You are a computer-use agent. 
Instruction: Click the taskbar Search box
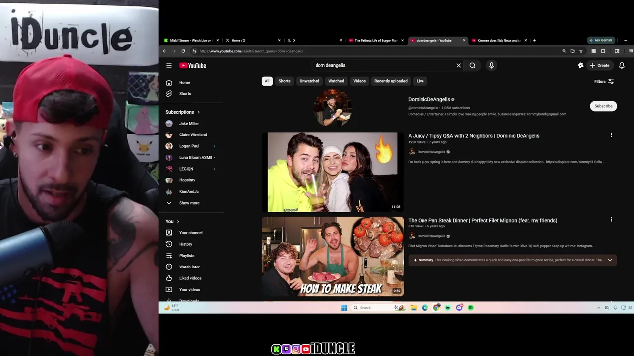click(379, 308)
